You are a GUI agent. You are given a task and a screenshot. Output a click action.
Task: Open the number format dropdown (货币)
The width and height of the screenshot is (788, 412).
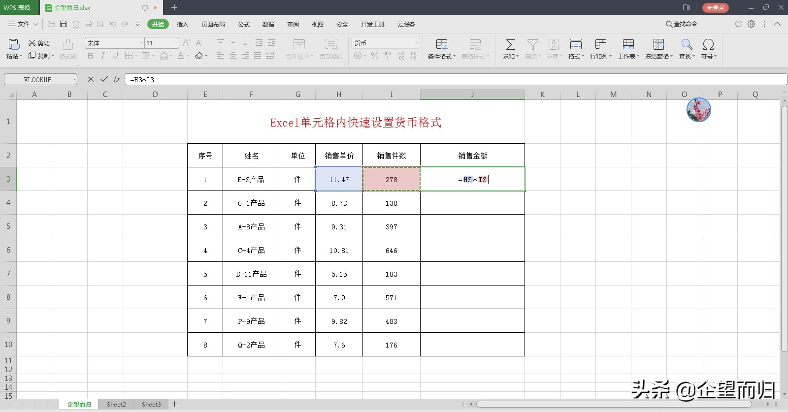pyautogui.click(x=417, y=43)
